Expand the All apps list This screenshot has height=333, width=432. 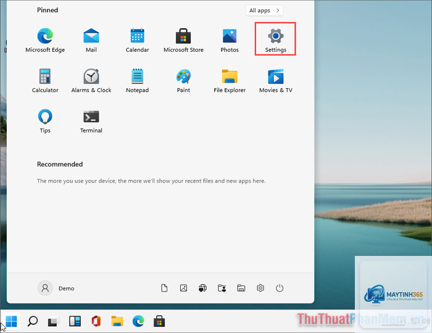pyautogui.click(x=264, y=10)
